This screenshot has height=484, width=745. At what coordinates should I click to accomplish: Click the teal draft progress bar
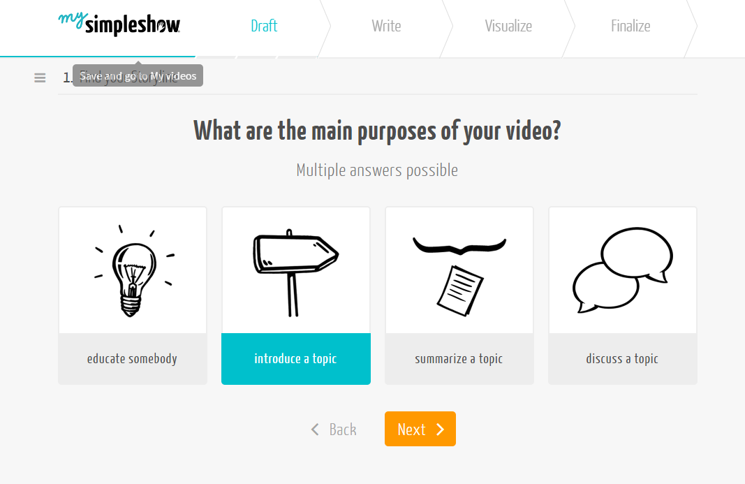point(98,57)
